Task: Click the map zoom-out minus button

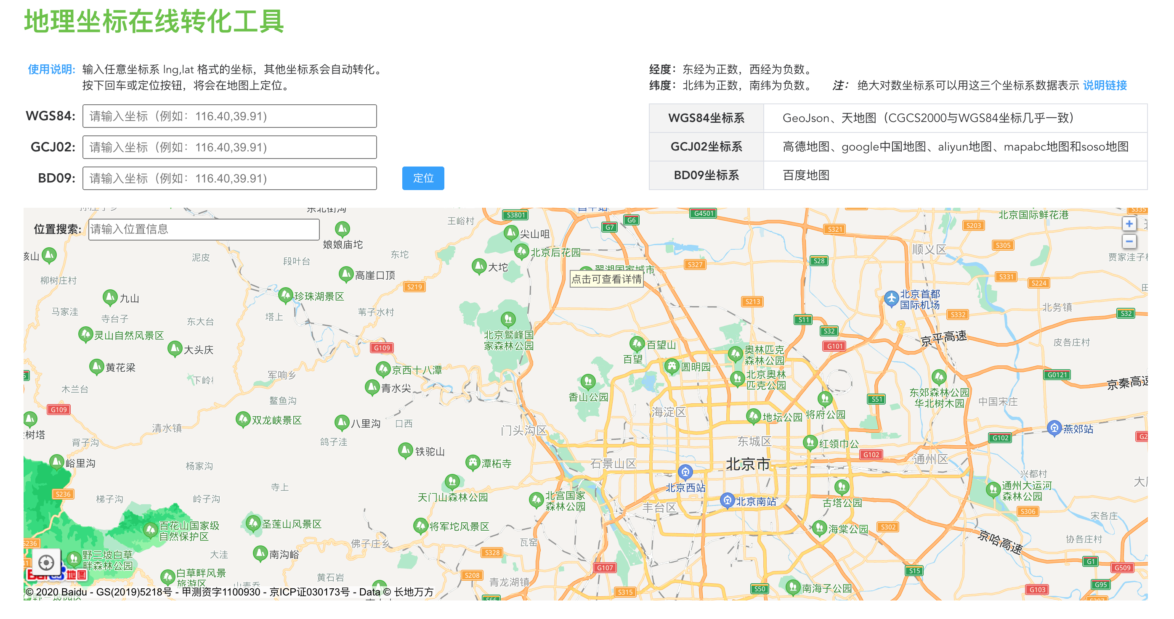Action: (x=1129, y=241)
